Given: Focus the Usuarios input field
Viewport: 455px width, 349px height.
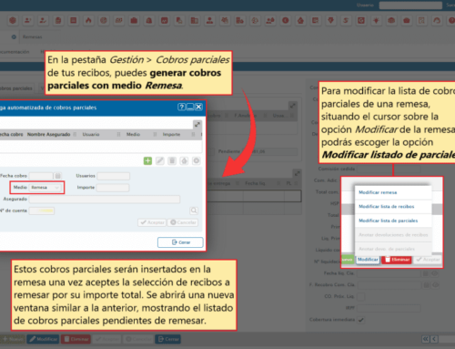Looking at the screenshot, I should click(x=114, y=176).
